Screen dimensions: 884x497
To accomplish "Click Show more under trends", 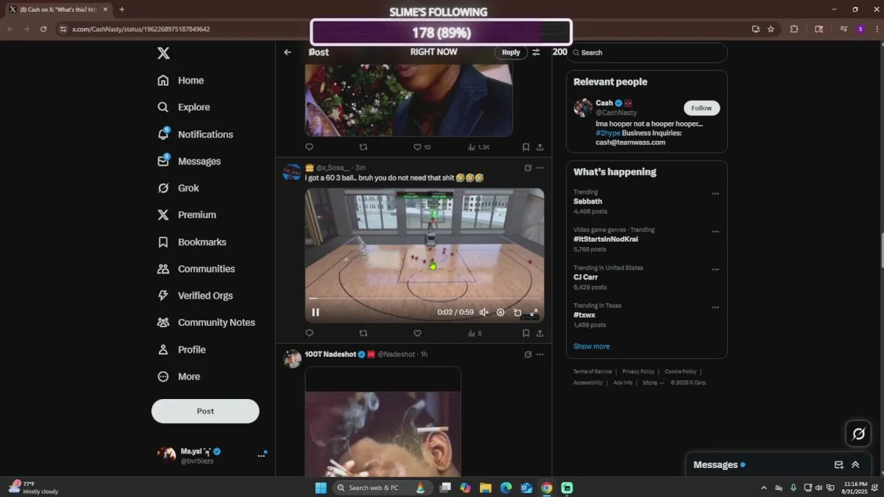I will point(591,347).
